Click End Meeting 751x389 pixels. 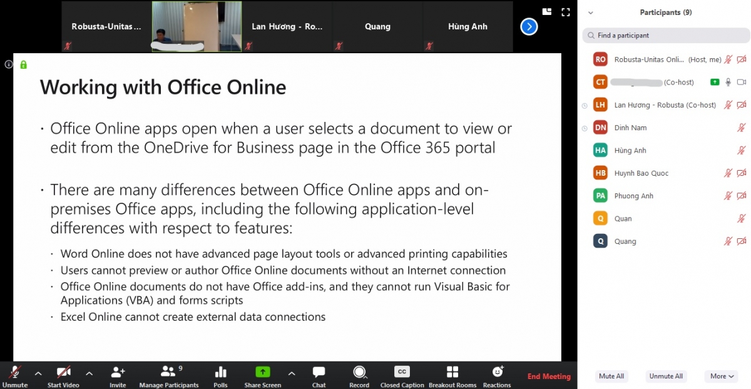click(x=549, y=376)
